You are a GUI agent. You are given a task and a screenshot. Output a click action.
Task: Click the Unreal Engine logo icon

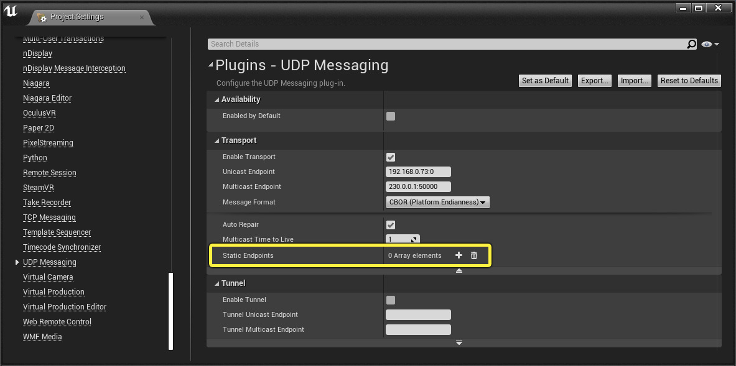(x=11, y=12)
